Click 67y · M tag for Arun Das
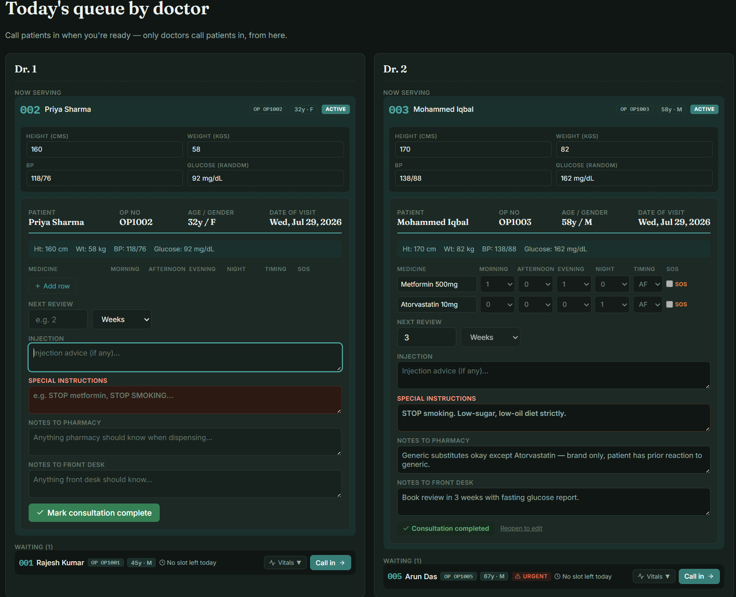The width and height of the screenshot is (736, 597). coord(494,576)
